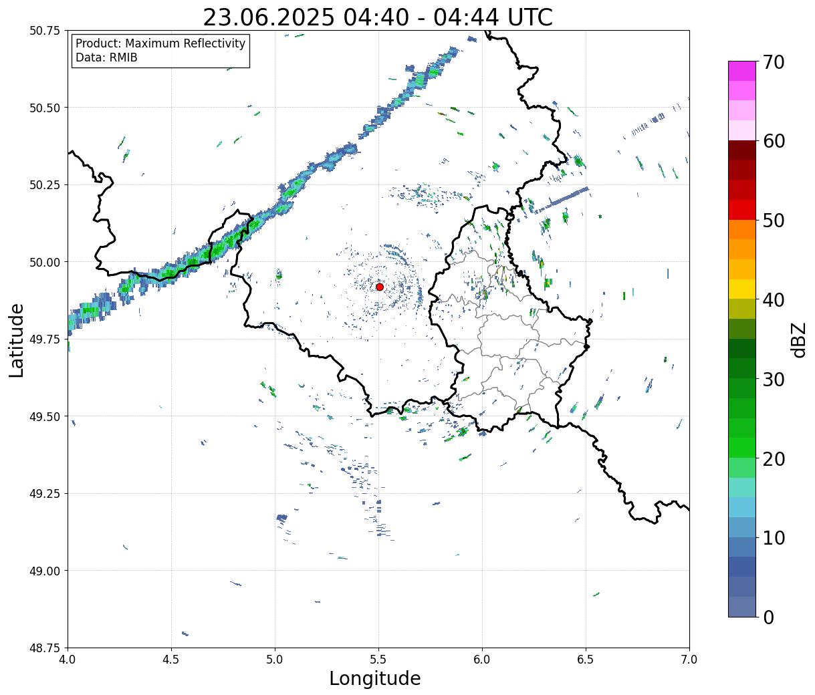815x695 pixels.
Task: Click the 10 tick on colorbar
Action: click(774, 537)
